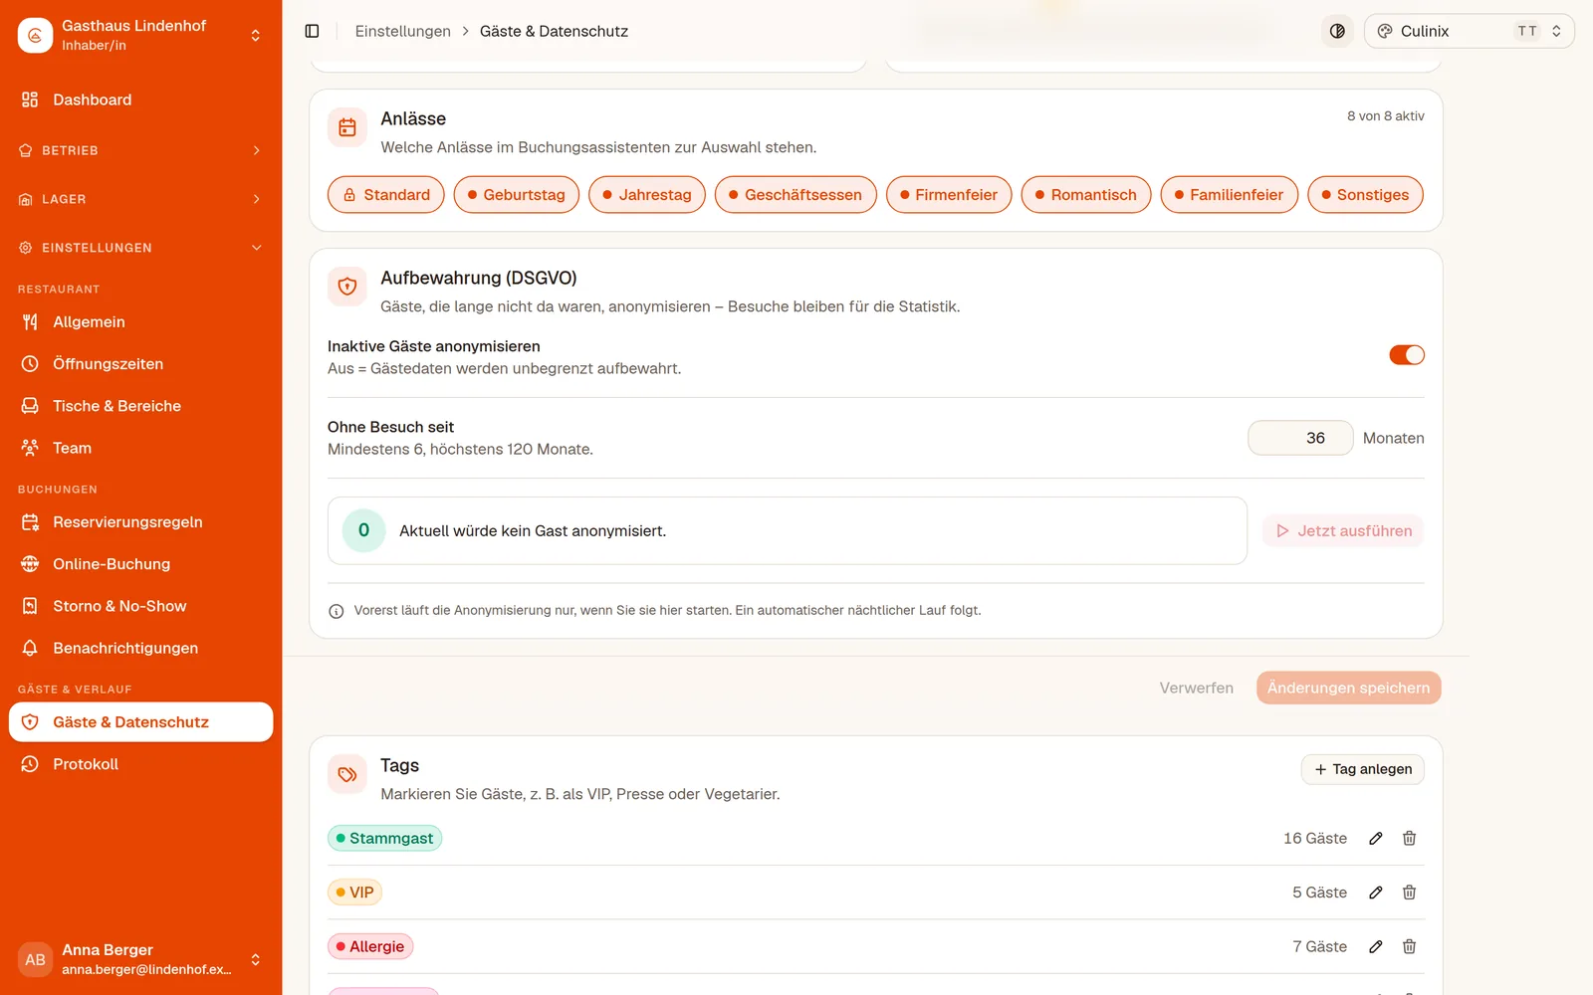Open the Gasthaus Lindenhof restaurant switcher
The image size is (1593, 995).
point(140,35)
